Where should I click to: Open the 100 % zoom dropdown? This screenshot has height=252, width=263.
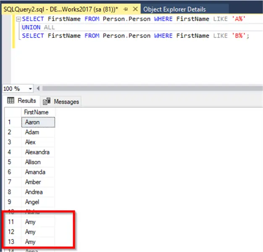coord(30,89)
